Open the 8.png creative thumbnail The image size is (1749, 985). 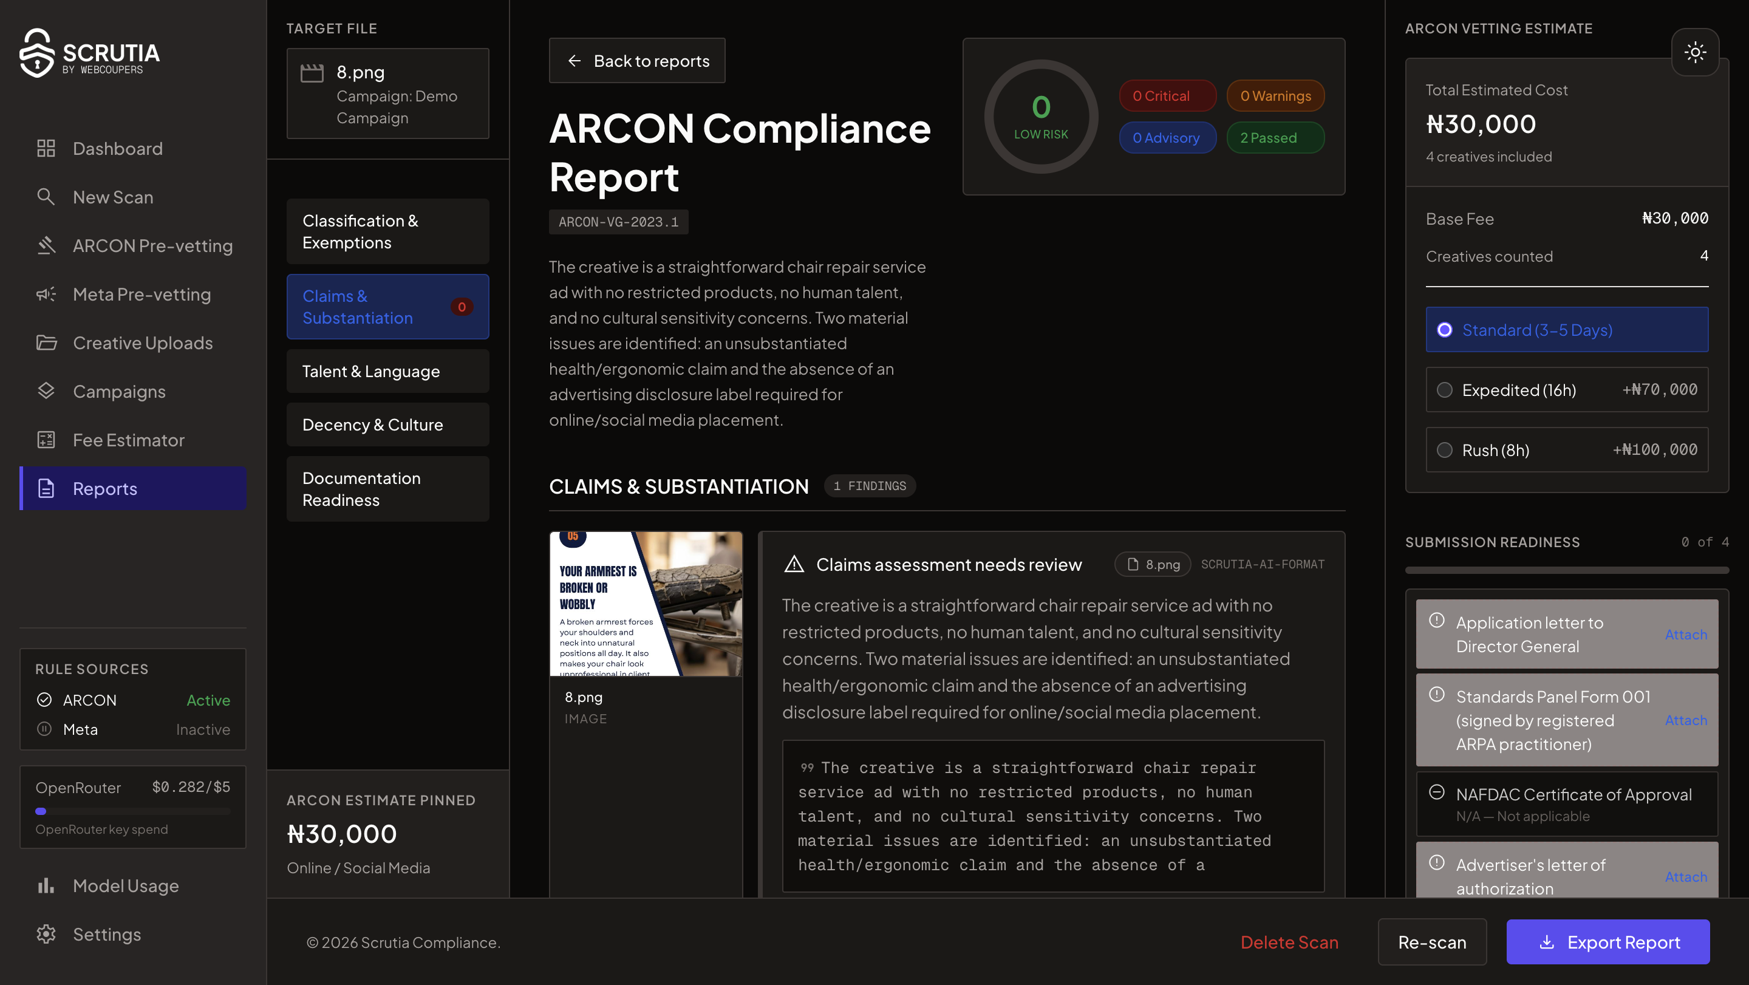click(646, 604)
